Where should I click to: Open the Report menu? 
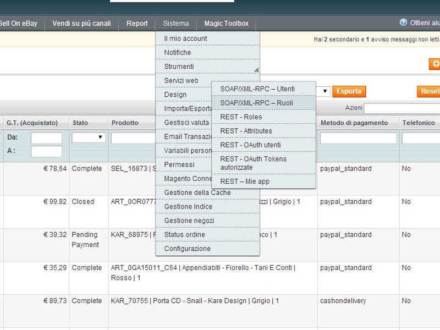click(137, 24)
